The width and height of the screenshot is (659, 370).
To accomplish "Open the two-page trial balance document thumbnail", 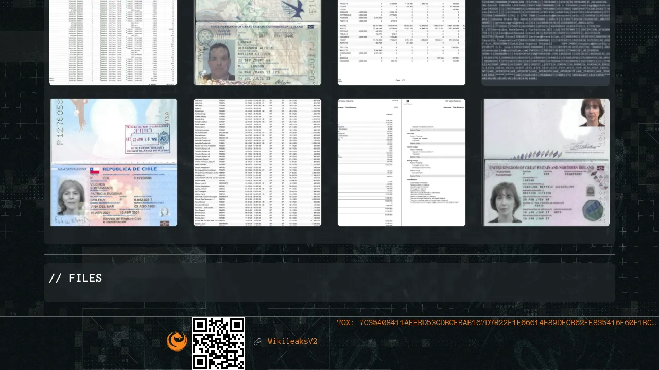I will click(x=402, y=162).
